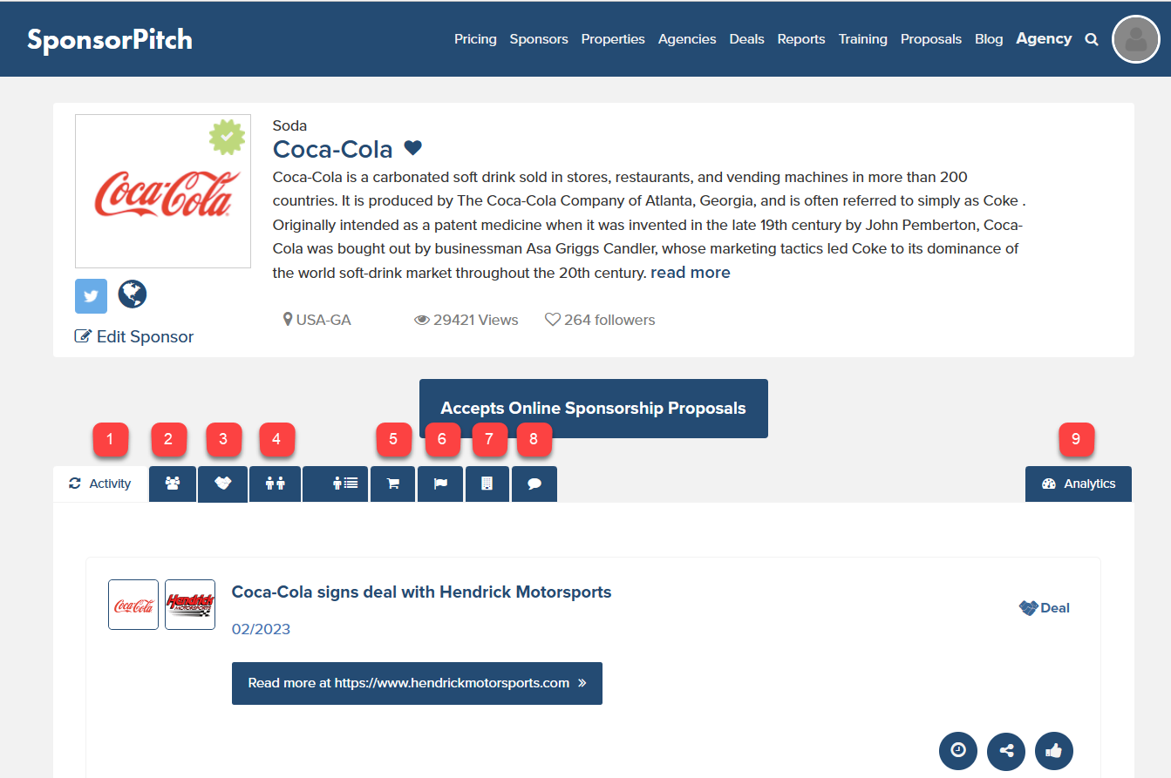Click the Coca-Cola sponsor name heading

click(x=333, y=149)
